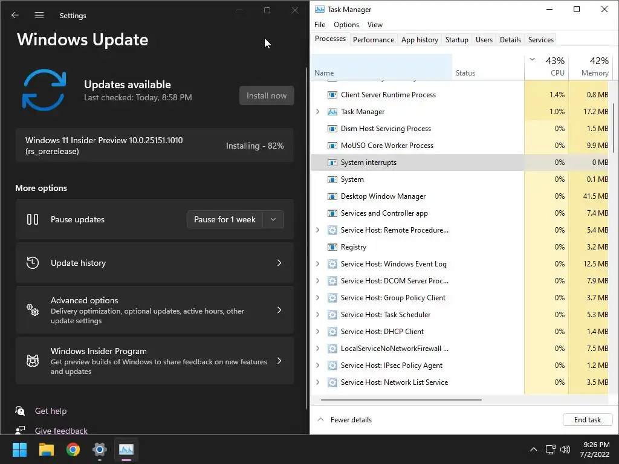This screenshot has width=619, height=464.
Task: Click the Task Manager title bar icon
Action: point(319,9)
